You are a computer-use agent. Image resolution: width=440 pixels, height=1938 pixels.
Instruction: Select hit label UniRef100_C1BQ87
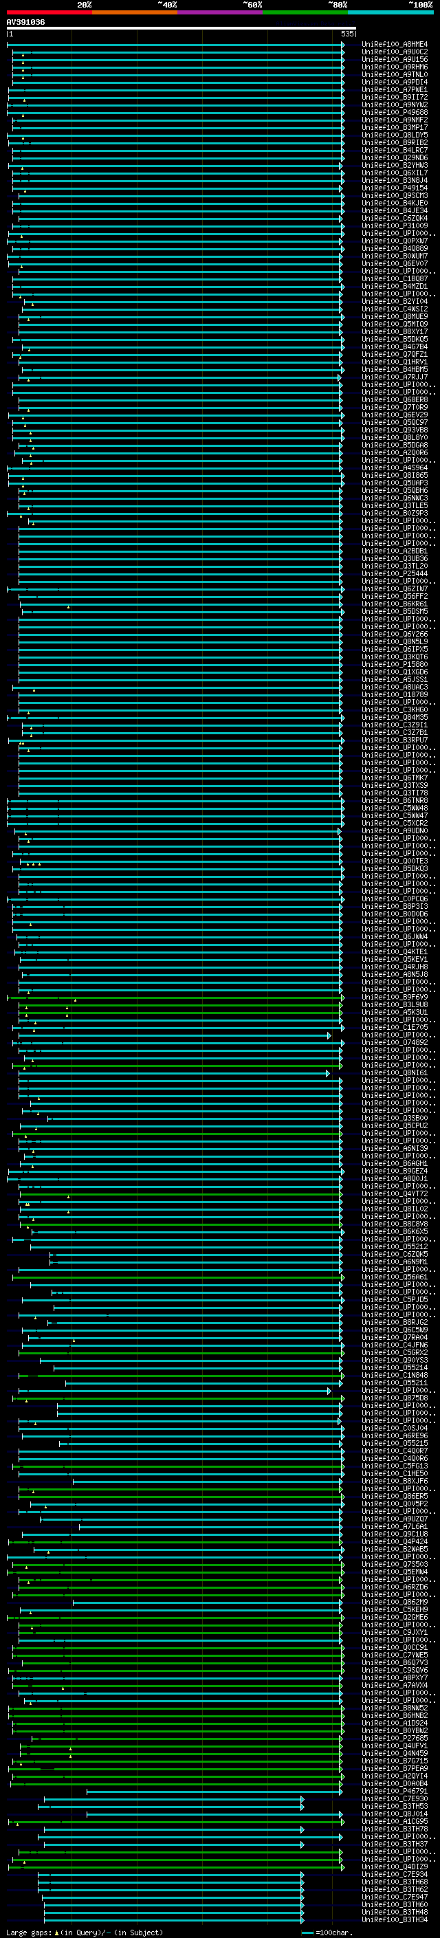[395, 279]
